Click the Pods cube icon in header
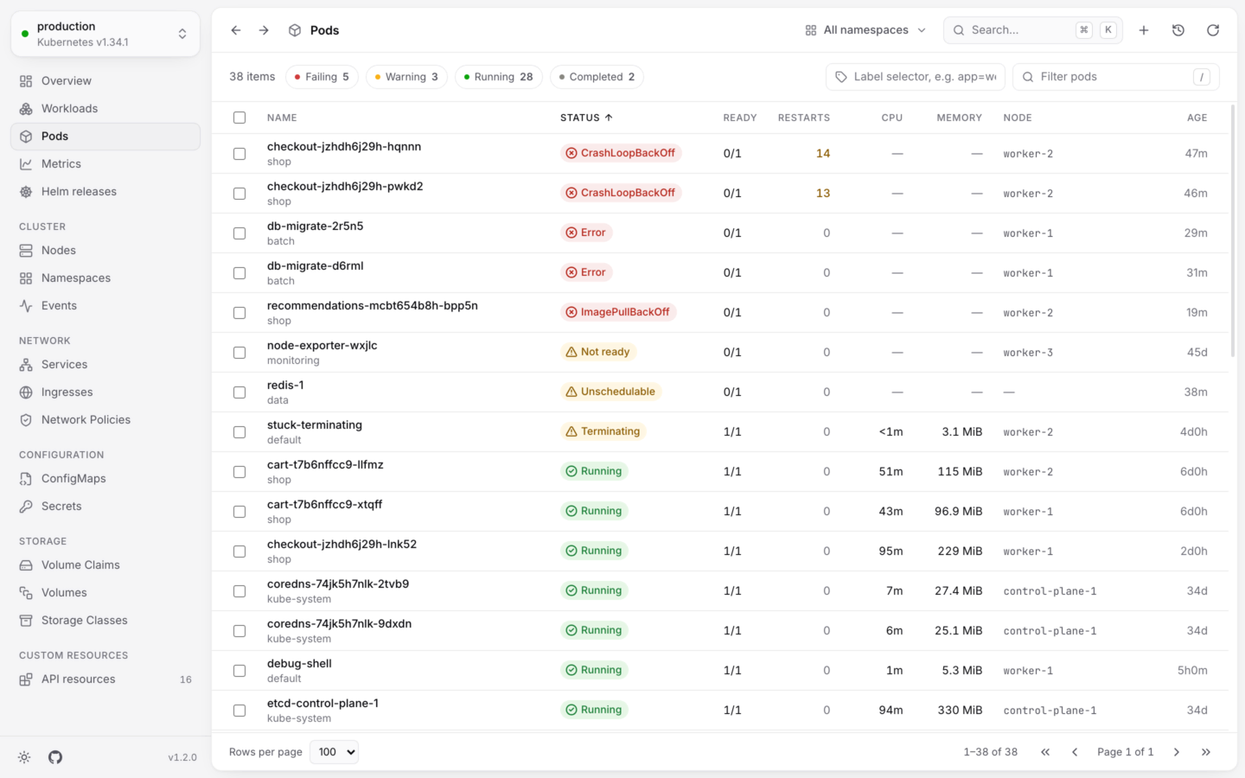The height and width of the screenshot is (778, 1245). 295,30
